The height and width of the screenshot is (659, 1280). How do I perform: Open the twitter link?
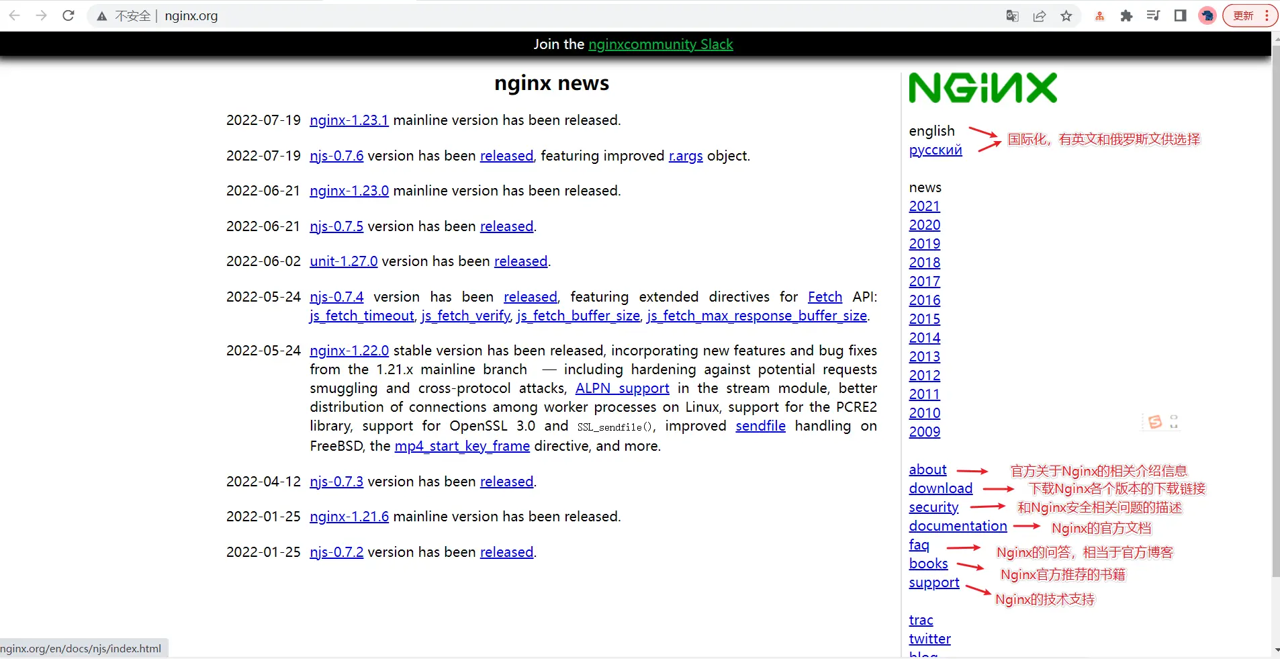pos(929,639)
